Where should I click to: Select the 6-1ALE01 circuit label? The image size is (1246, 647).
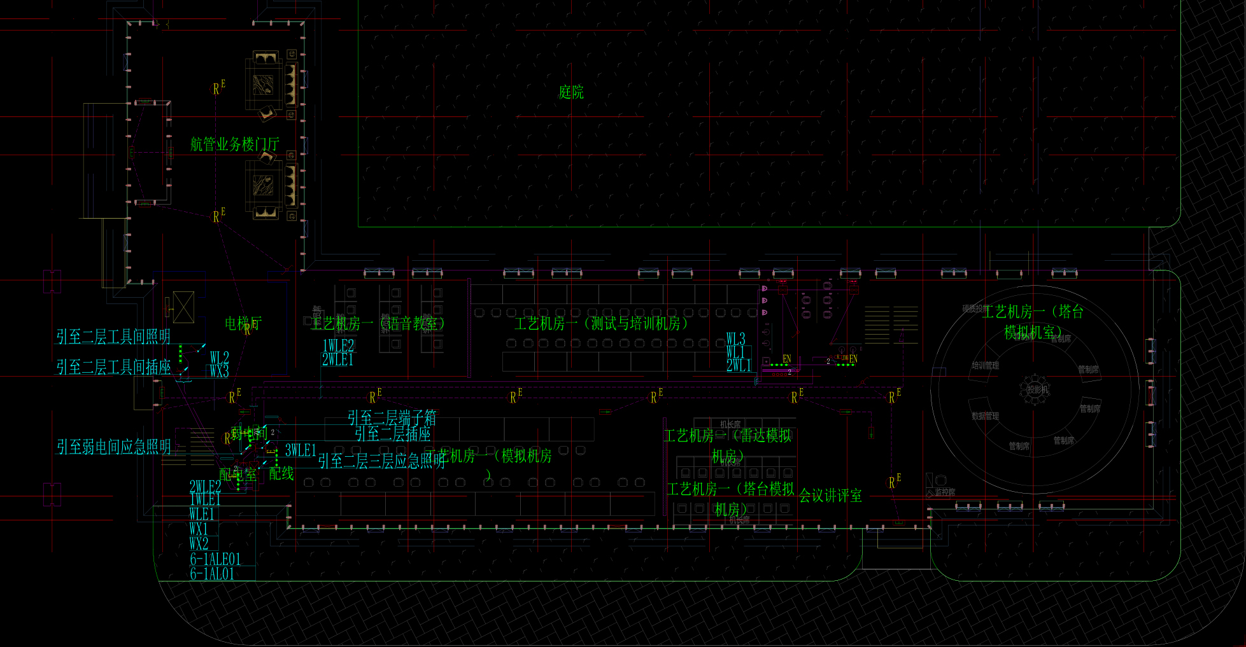(x=215, y=559)
